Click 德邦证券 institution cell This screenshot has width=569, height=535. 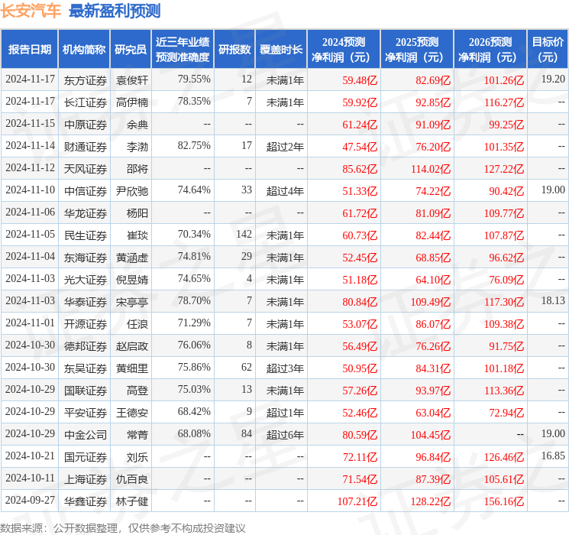click(x=86, y=346)
